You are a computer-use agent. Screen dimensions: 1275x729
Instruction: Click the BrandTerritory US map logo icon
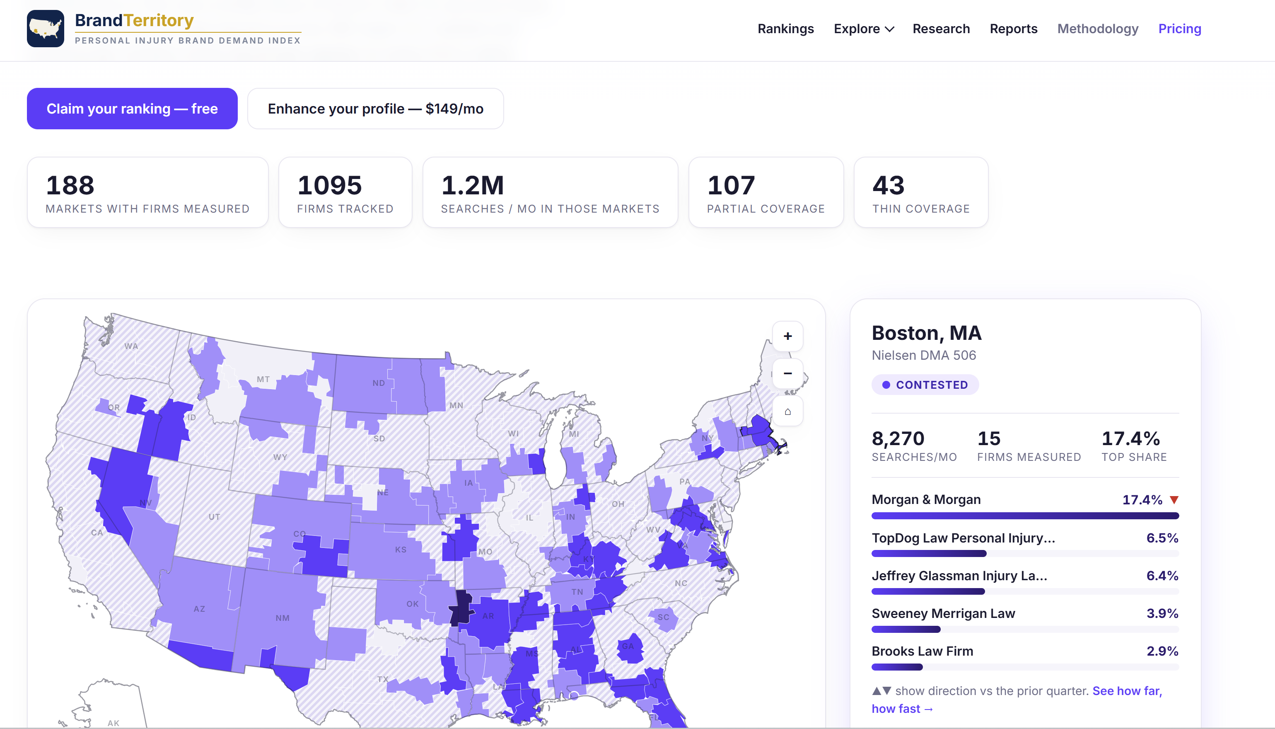pyautogui.click(x=46, y=29)
